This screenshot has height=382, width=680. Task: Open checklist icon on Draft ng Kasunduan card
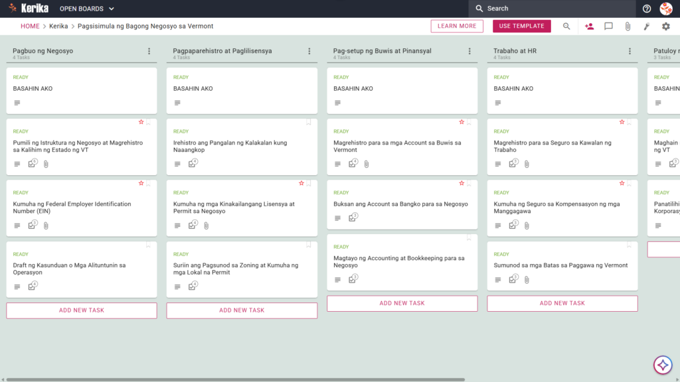(x=32, y=286)
